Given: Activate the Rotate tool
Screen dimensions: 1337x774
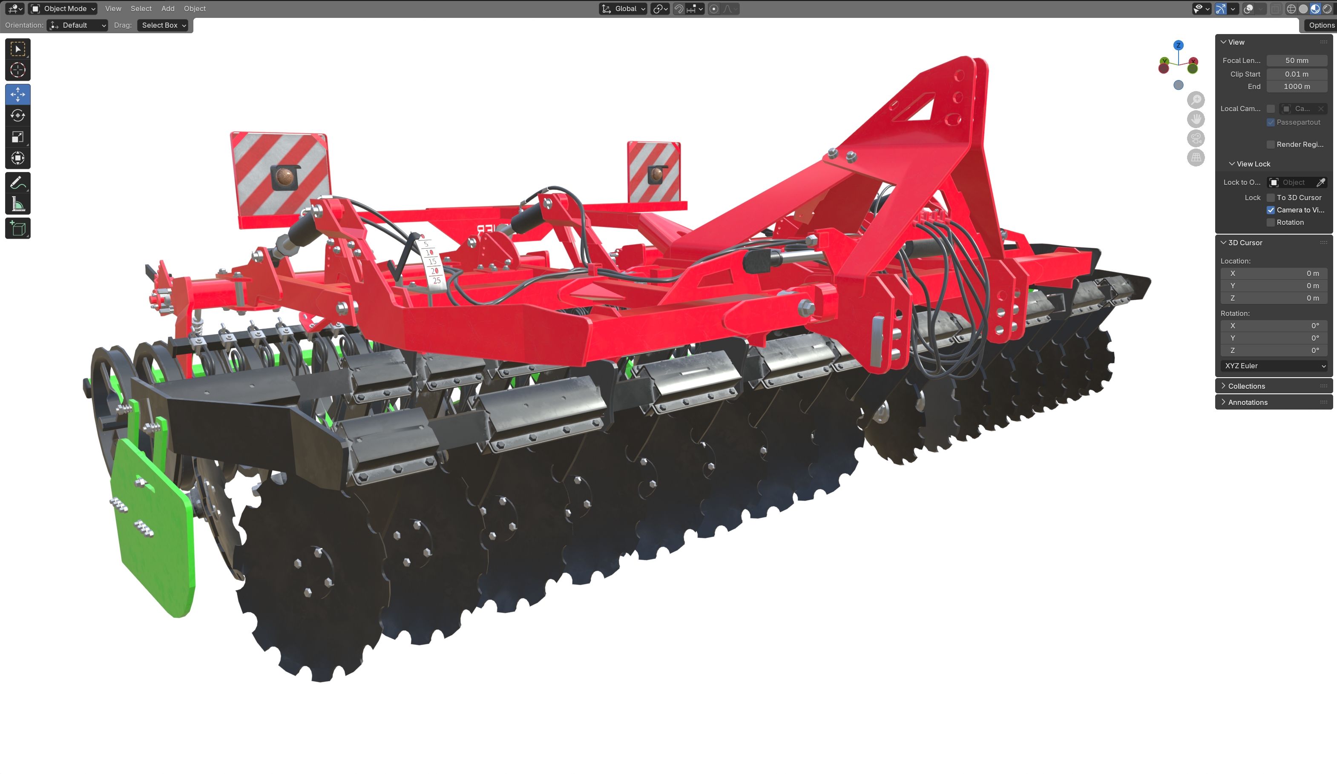Looking at the screenshot, I should (x=17, y=116).
